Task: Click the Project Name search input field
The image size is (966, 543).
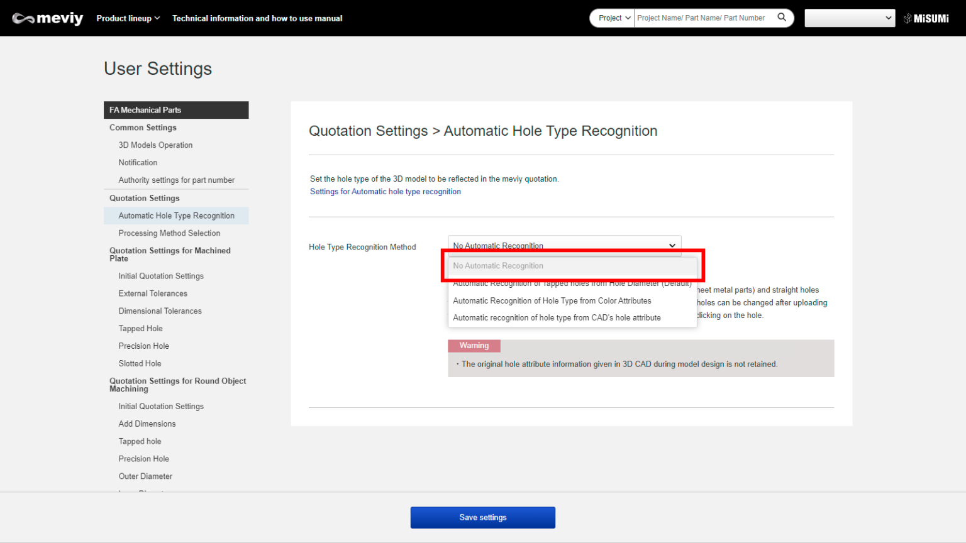Action: pyautogui.click(x=701, y=18)
